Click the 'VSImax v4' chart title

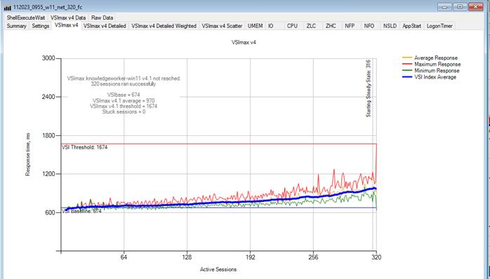[244, 42]
